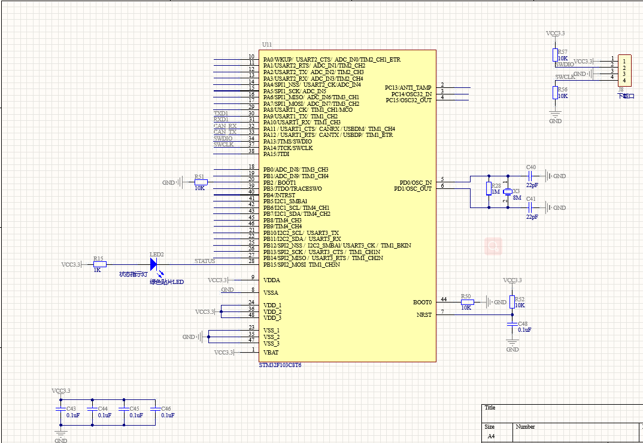Select the LED2 diode symbol
643x443 pixels.
click(x=154, y=264)
